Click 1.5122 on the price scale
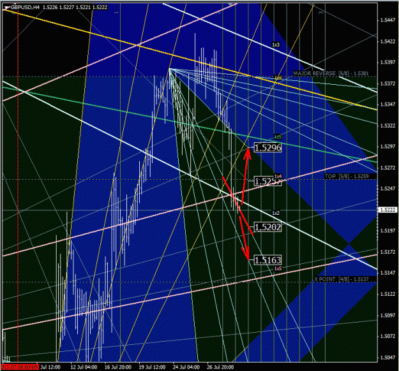 pyautogui.click(x=388, y=294)
